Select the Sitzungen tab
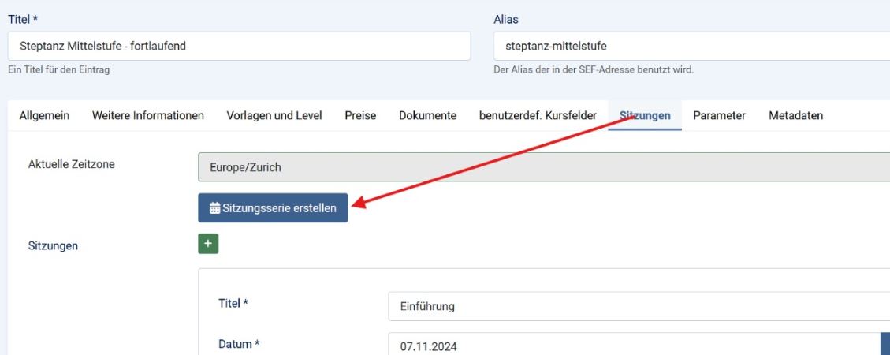The width and height of the screenshot is (890, 355). 645,115
